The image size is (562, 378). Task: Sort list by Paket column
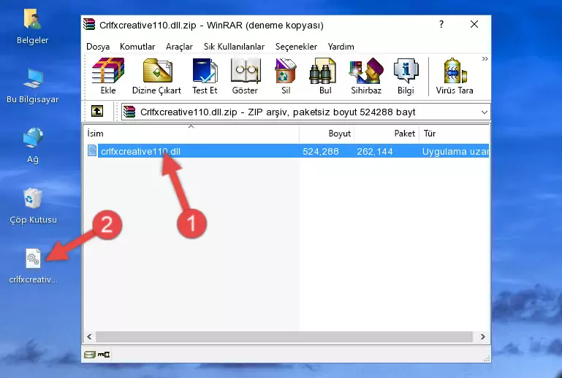pos(387,134)
